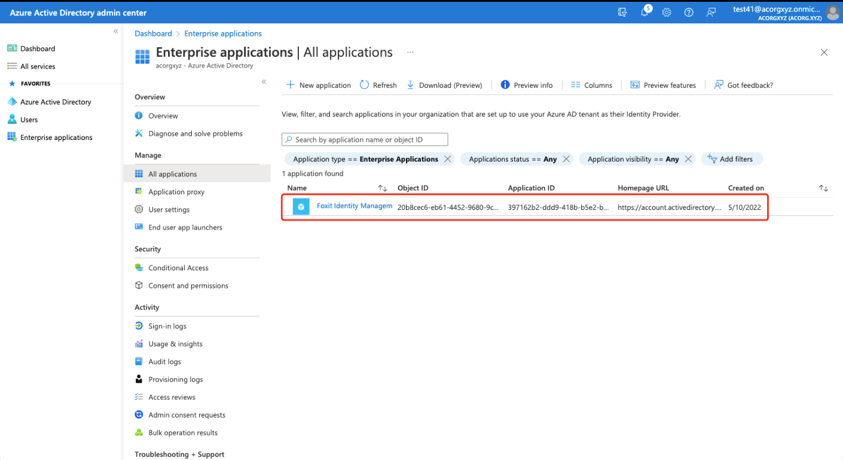The height and width of the screenshot is (460, 843).
Task: Close the Enterprise applications blade
Action: click(x=824, y=53)
